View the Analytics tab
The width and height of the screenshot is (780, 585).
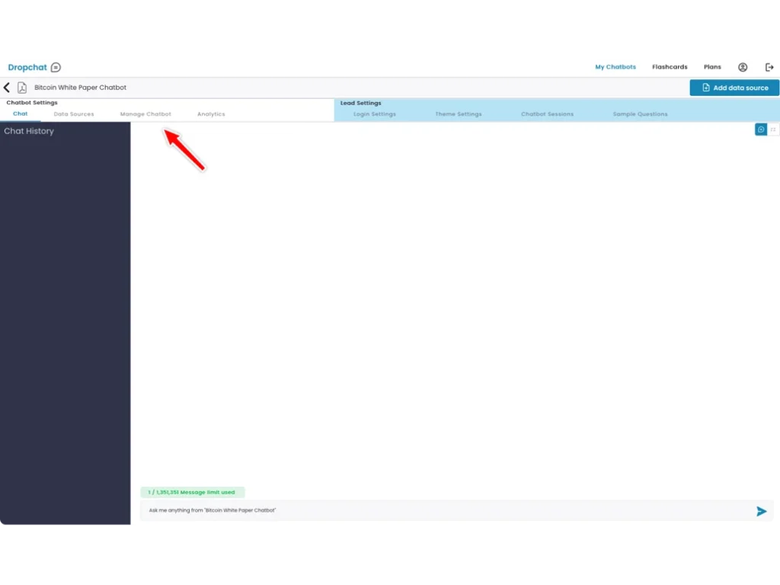(x=211, y=114)
